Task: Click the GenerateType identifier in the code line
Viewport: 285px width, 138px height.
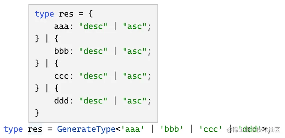Action: click(x=86, y=129)
